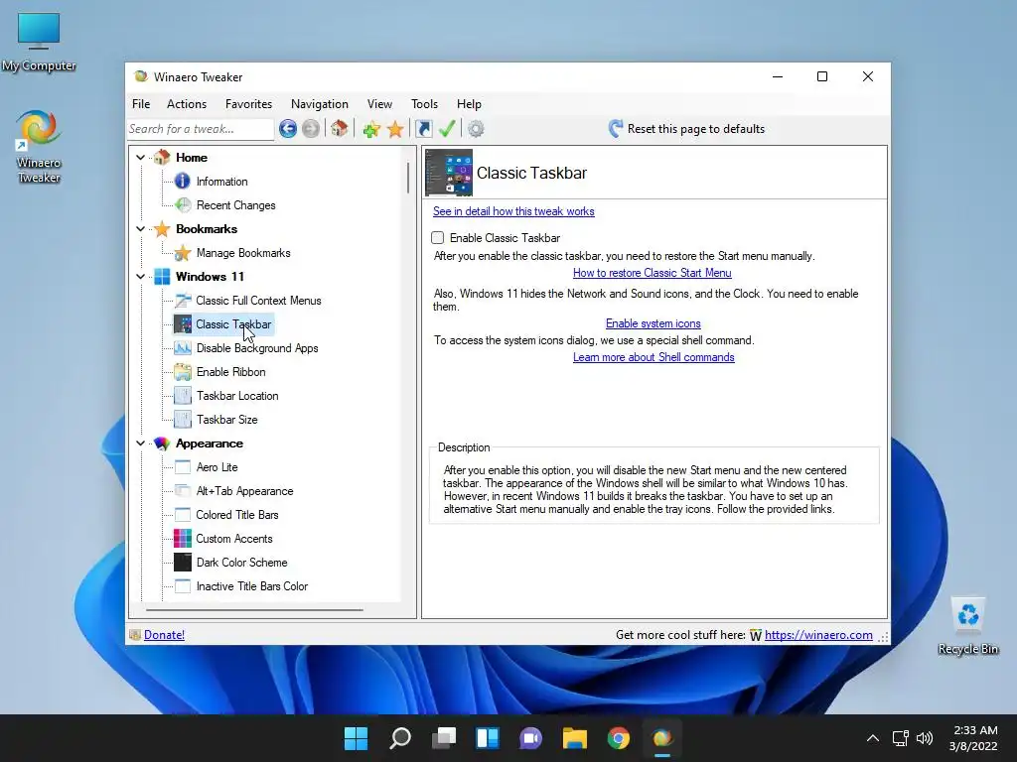Launch Google Chrome from the taskbar
This screenshot has width=1017, height=762.
[x=619, y=738]
